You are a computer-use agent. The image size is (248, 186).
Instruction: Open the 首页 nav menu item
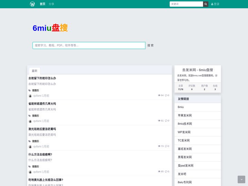click(x=42, y=4)
